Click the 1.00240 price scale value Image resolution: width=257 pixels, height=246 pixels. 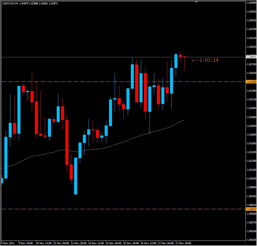252,231
